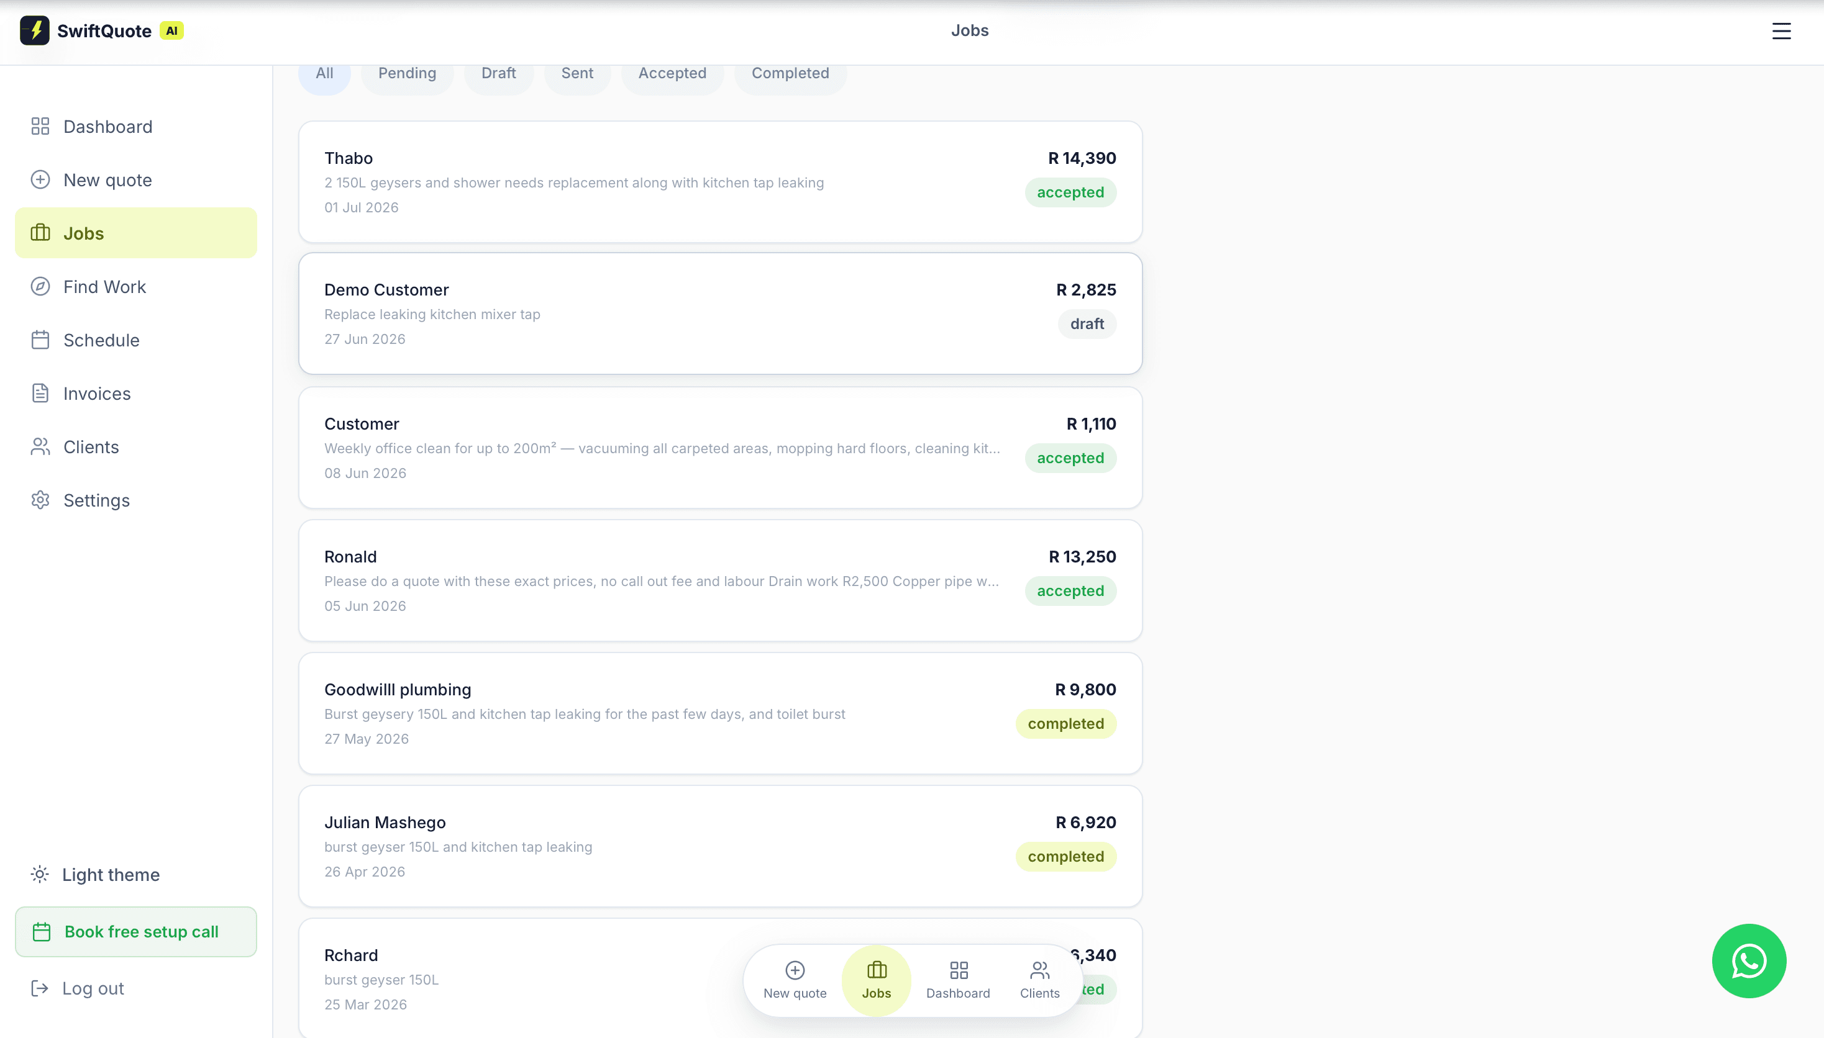Click completed badge on Julian Mashego

pyautogui.click(x=1065, y=856)
